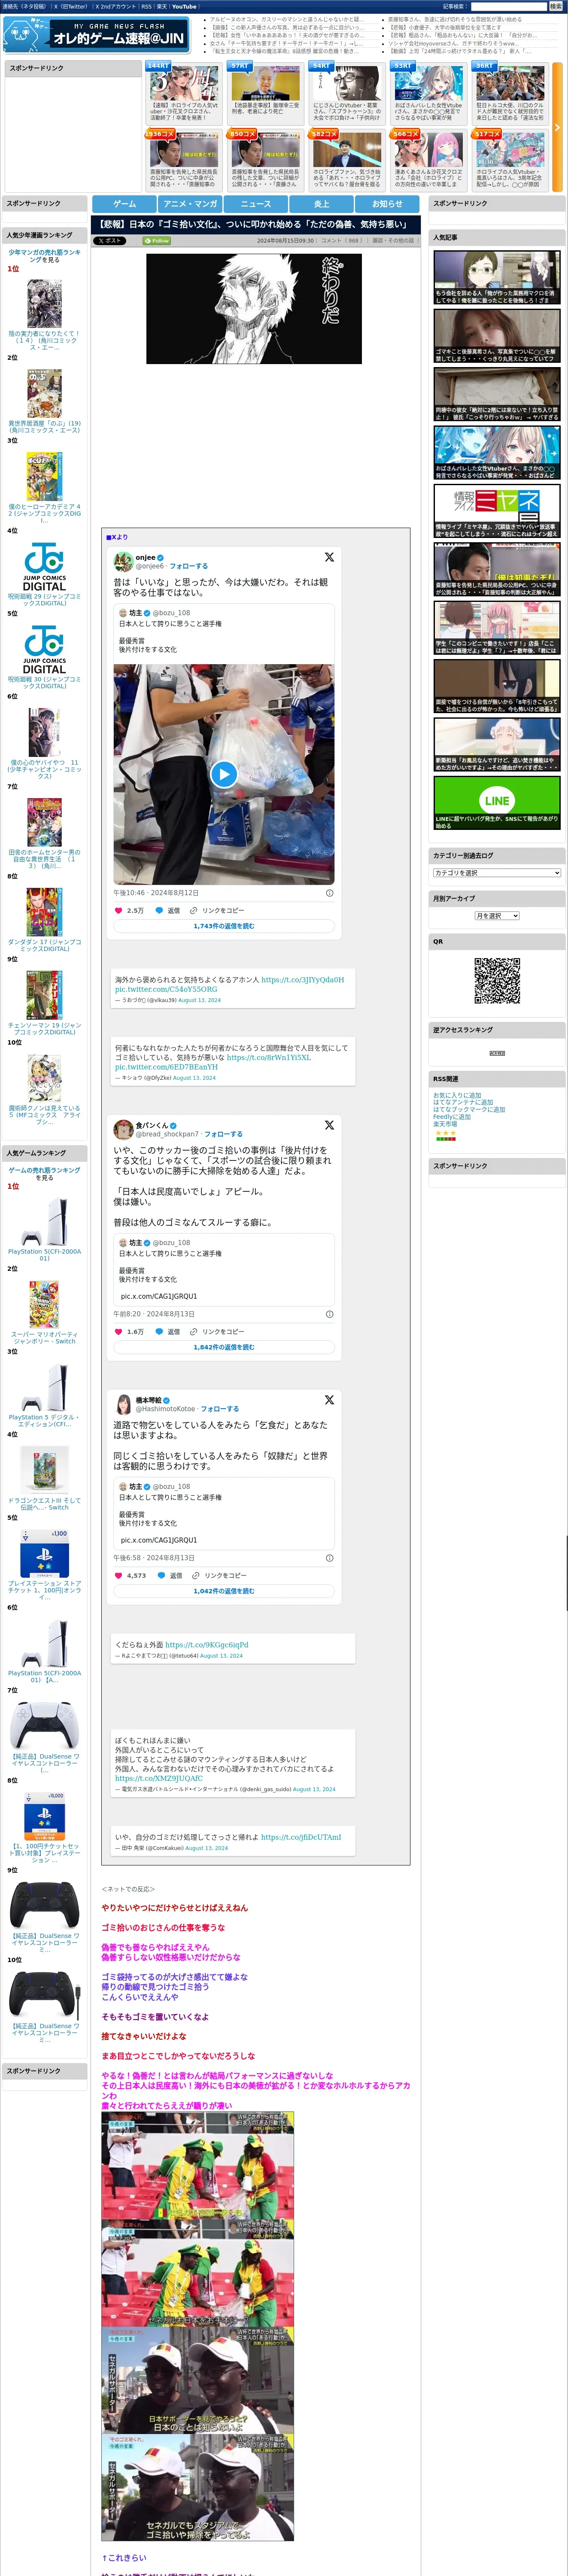Open the 炎上 navigation tab

click(321, 203)
